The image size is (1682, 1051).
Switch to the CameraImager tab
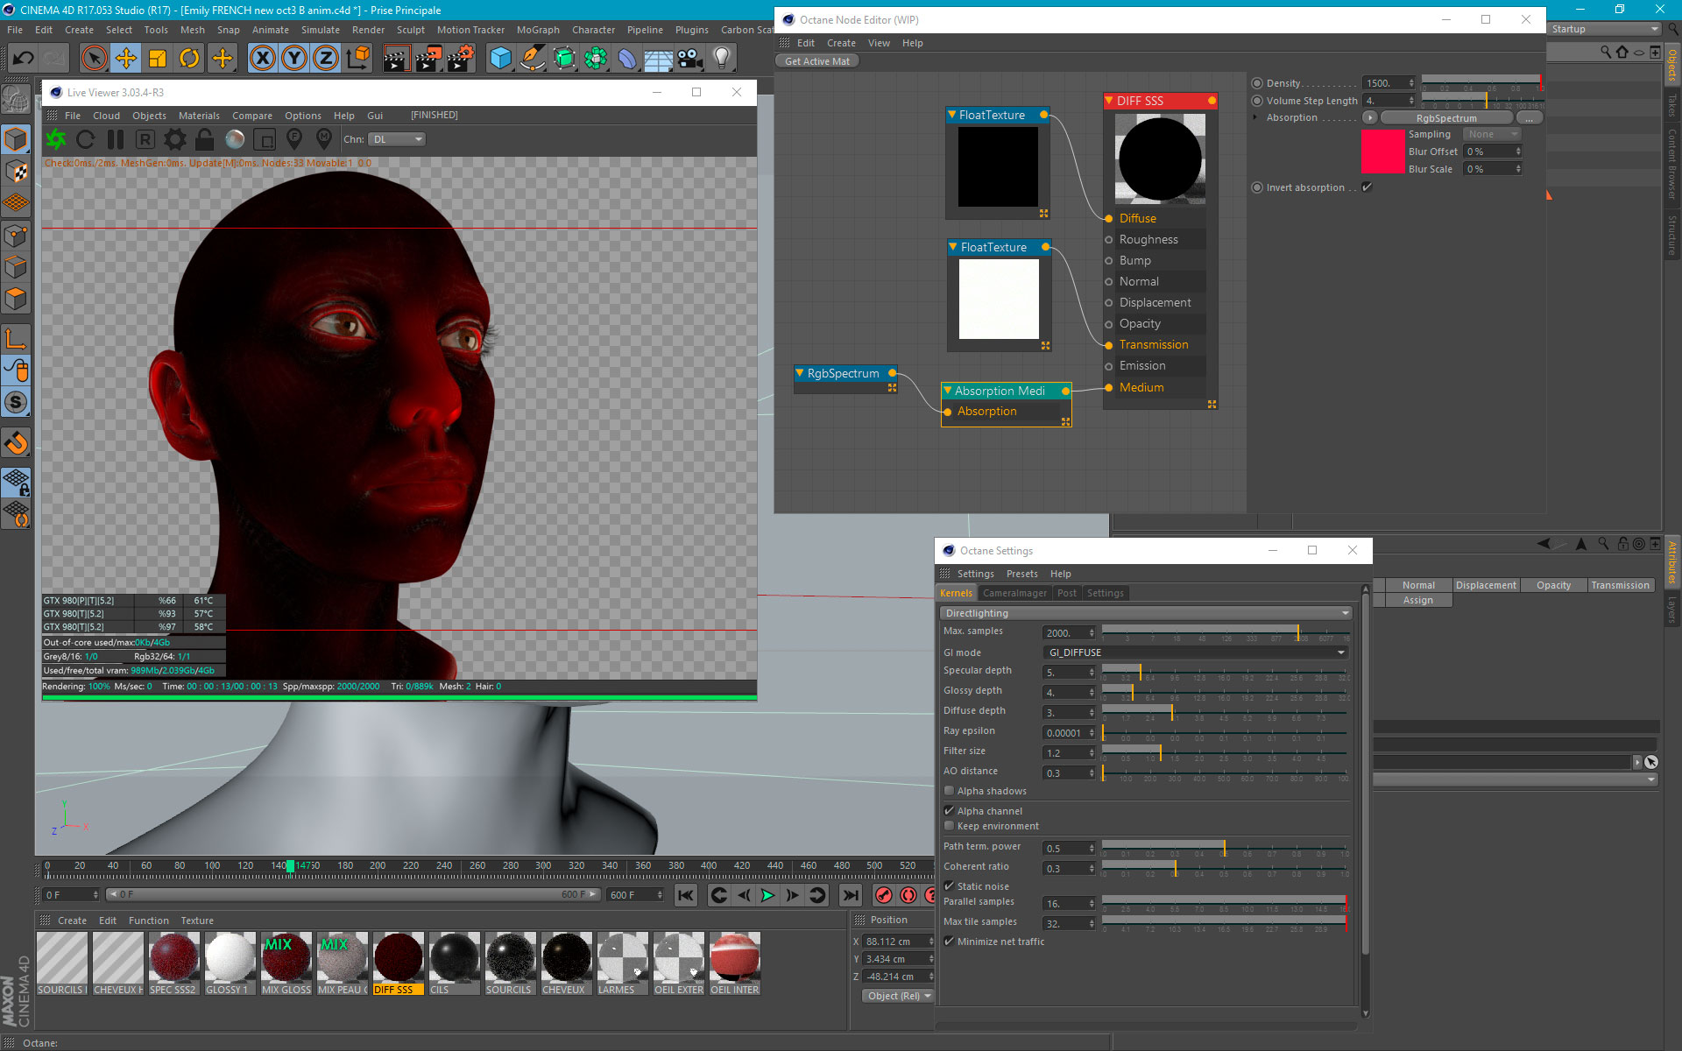coord(1014,593)
